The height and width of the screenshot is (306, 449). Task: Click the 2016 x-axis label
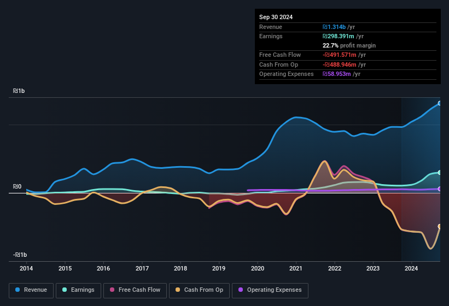pyautogui.click(x=103, y=268)
